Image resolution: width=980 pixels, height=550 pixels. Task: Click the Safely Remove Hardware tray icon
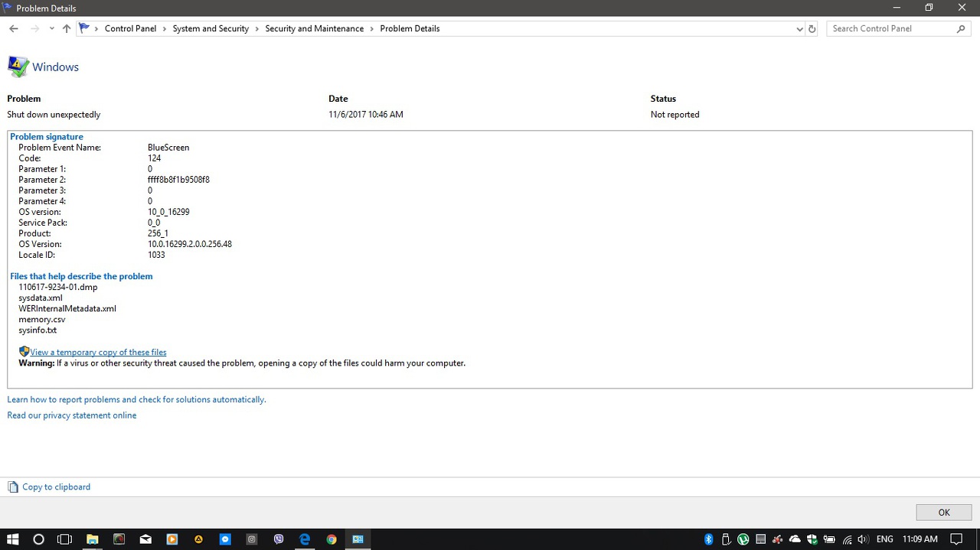(x=726, y=539)
